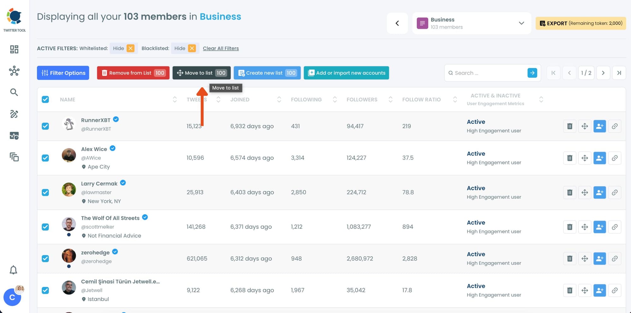The height and width of the screenshot is (313, 631).
Task: Move Cemil Şinasi Türün row to list
Action: 585,290
